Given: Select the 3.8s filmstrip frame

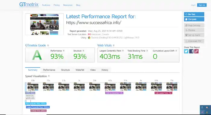Looking at the screenshot, I should tap(95, 86).
